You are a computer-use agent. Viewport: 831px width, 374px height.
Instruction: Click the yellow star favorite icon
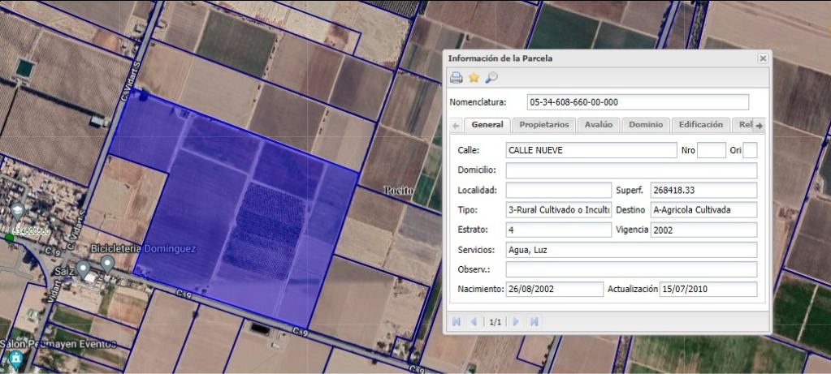pos(474,78)
